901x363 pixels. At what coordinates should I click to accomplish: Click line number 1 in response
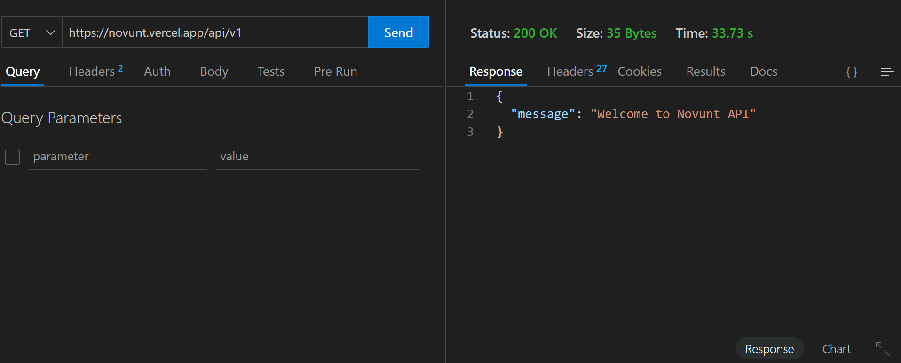click(470, 96)
